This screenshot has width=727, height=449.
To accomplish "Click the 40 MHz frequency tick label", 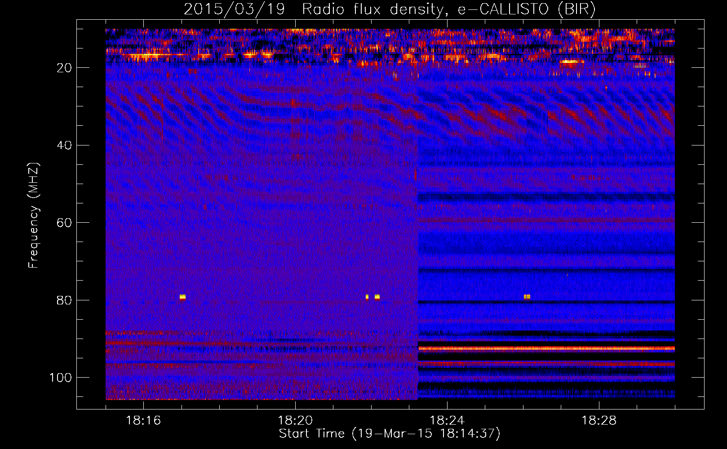I will pos(65,145).
